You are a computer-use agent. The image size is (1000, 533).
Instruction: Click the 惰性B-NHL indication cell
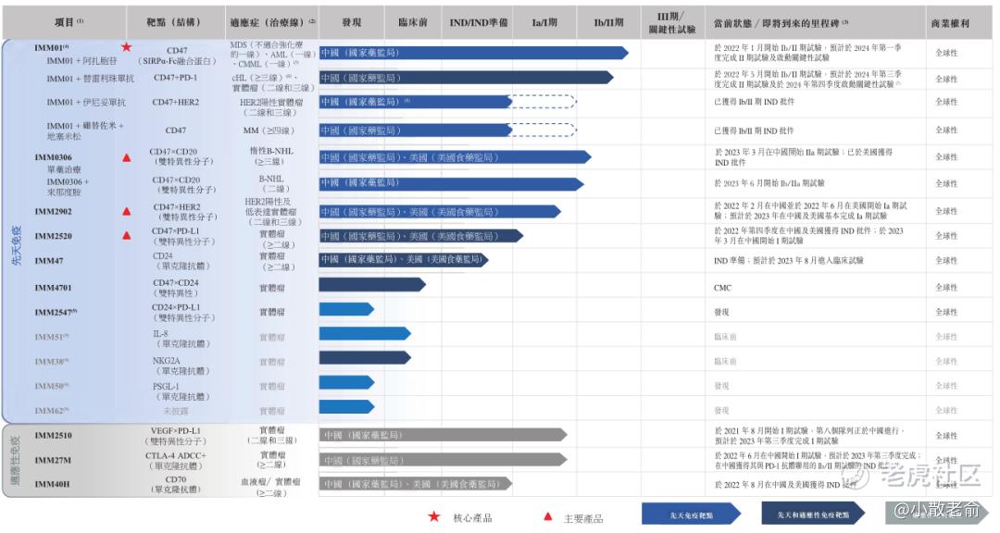coord(271,156)
